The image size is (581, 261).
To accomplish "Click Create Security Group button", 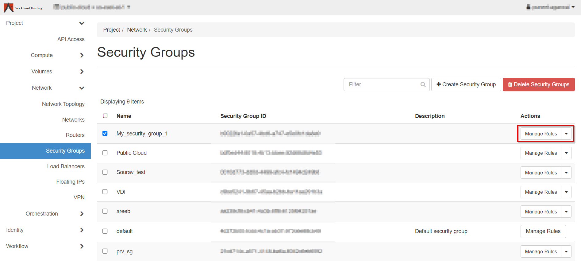I will point(466,84).
